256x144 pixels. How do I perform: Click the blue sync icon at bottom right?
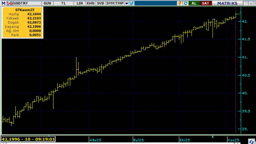[251, 141]
